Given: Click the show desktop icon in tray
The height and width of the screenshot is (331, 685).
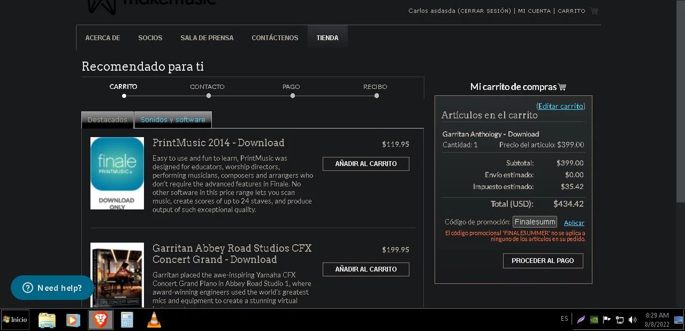Looking at the screenshot, I should [x=679, y=320].
